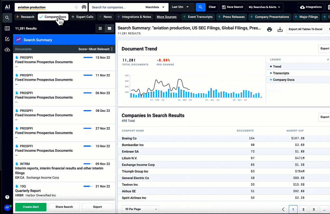Add the Company Presentations filter
The width and height of the screenshot is (330, 214).
pos(270,17)
